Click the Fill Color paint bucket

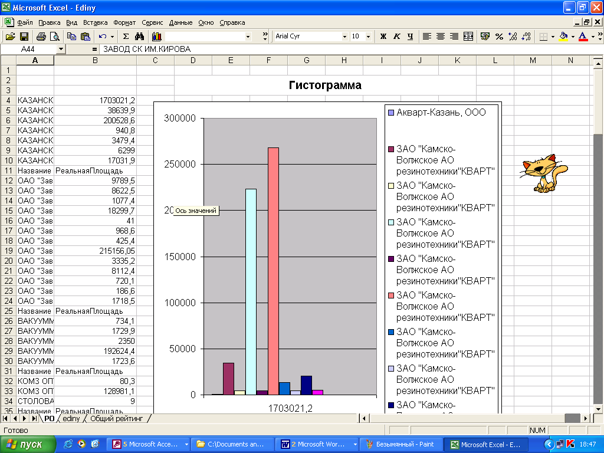(x=563, y=37)
